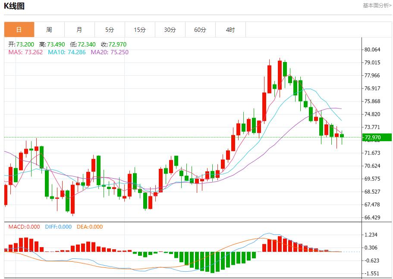Click the 79.015 price axis label
Viewport: 393px width, 279px height.
pos(372,62)
